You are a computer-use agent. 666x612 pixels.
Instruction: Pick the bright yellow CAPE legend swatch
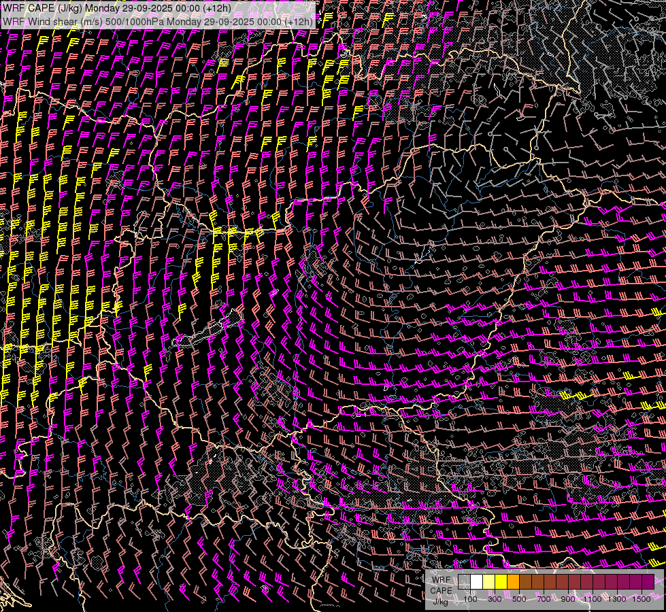[x=501, y=582]
